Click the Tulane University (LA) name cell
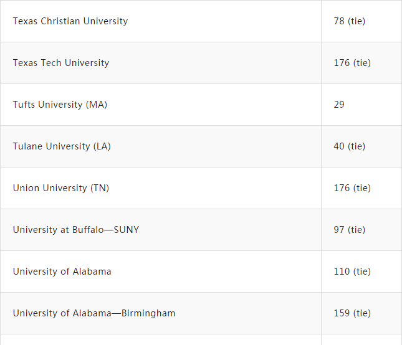Screen dimensions: 402x345 [62, 146]
